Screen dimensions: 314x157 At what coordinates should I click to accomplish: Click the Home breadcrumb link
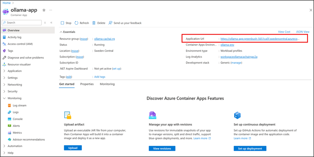pyautogui.click(x=7, y=3)
